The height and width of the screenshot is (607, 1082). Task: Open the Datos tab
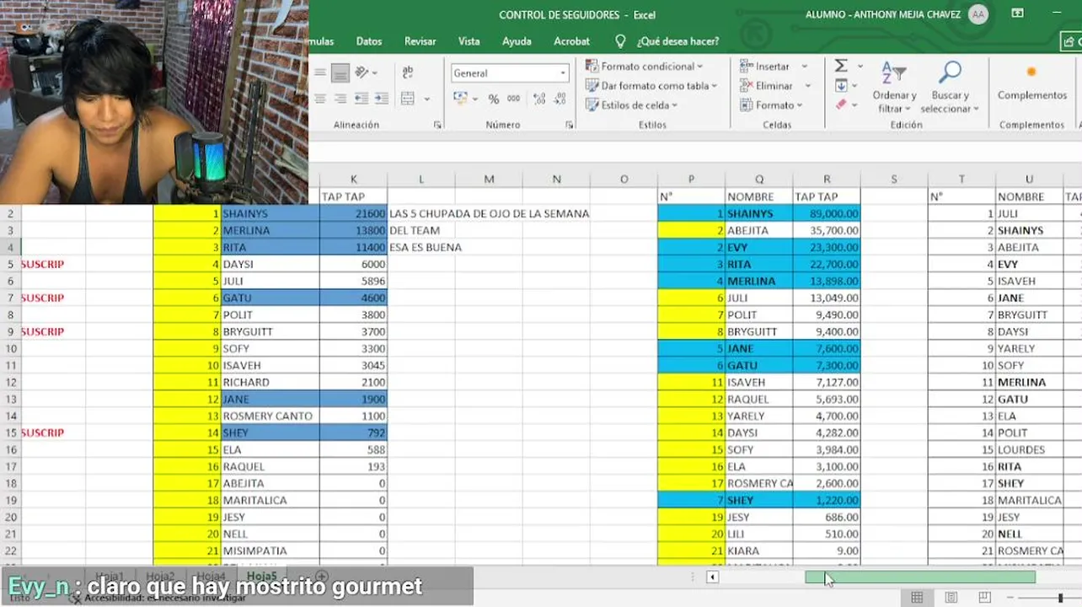(369, 40)
